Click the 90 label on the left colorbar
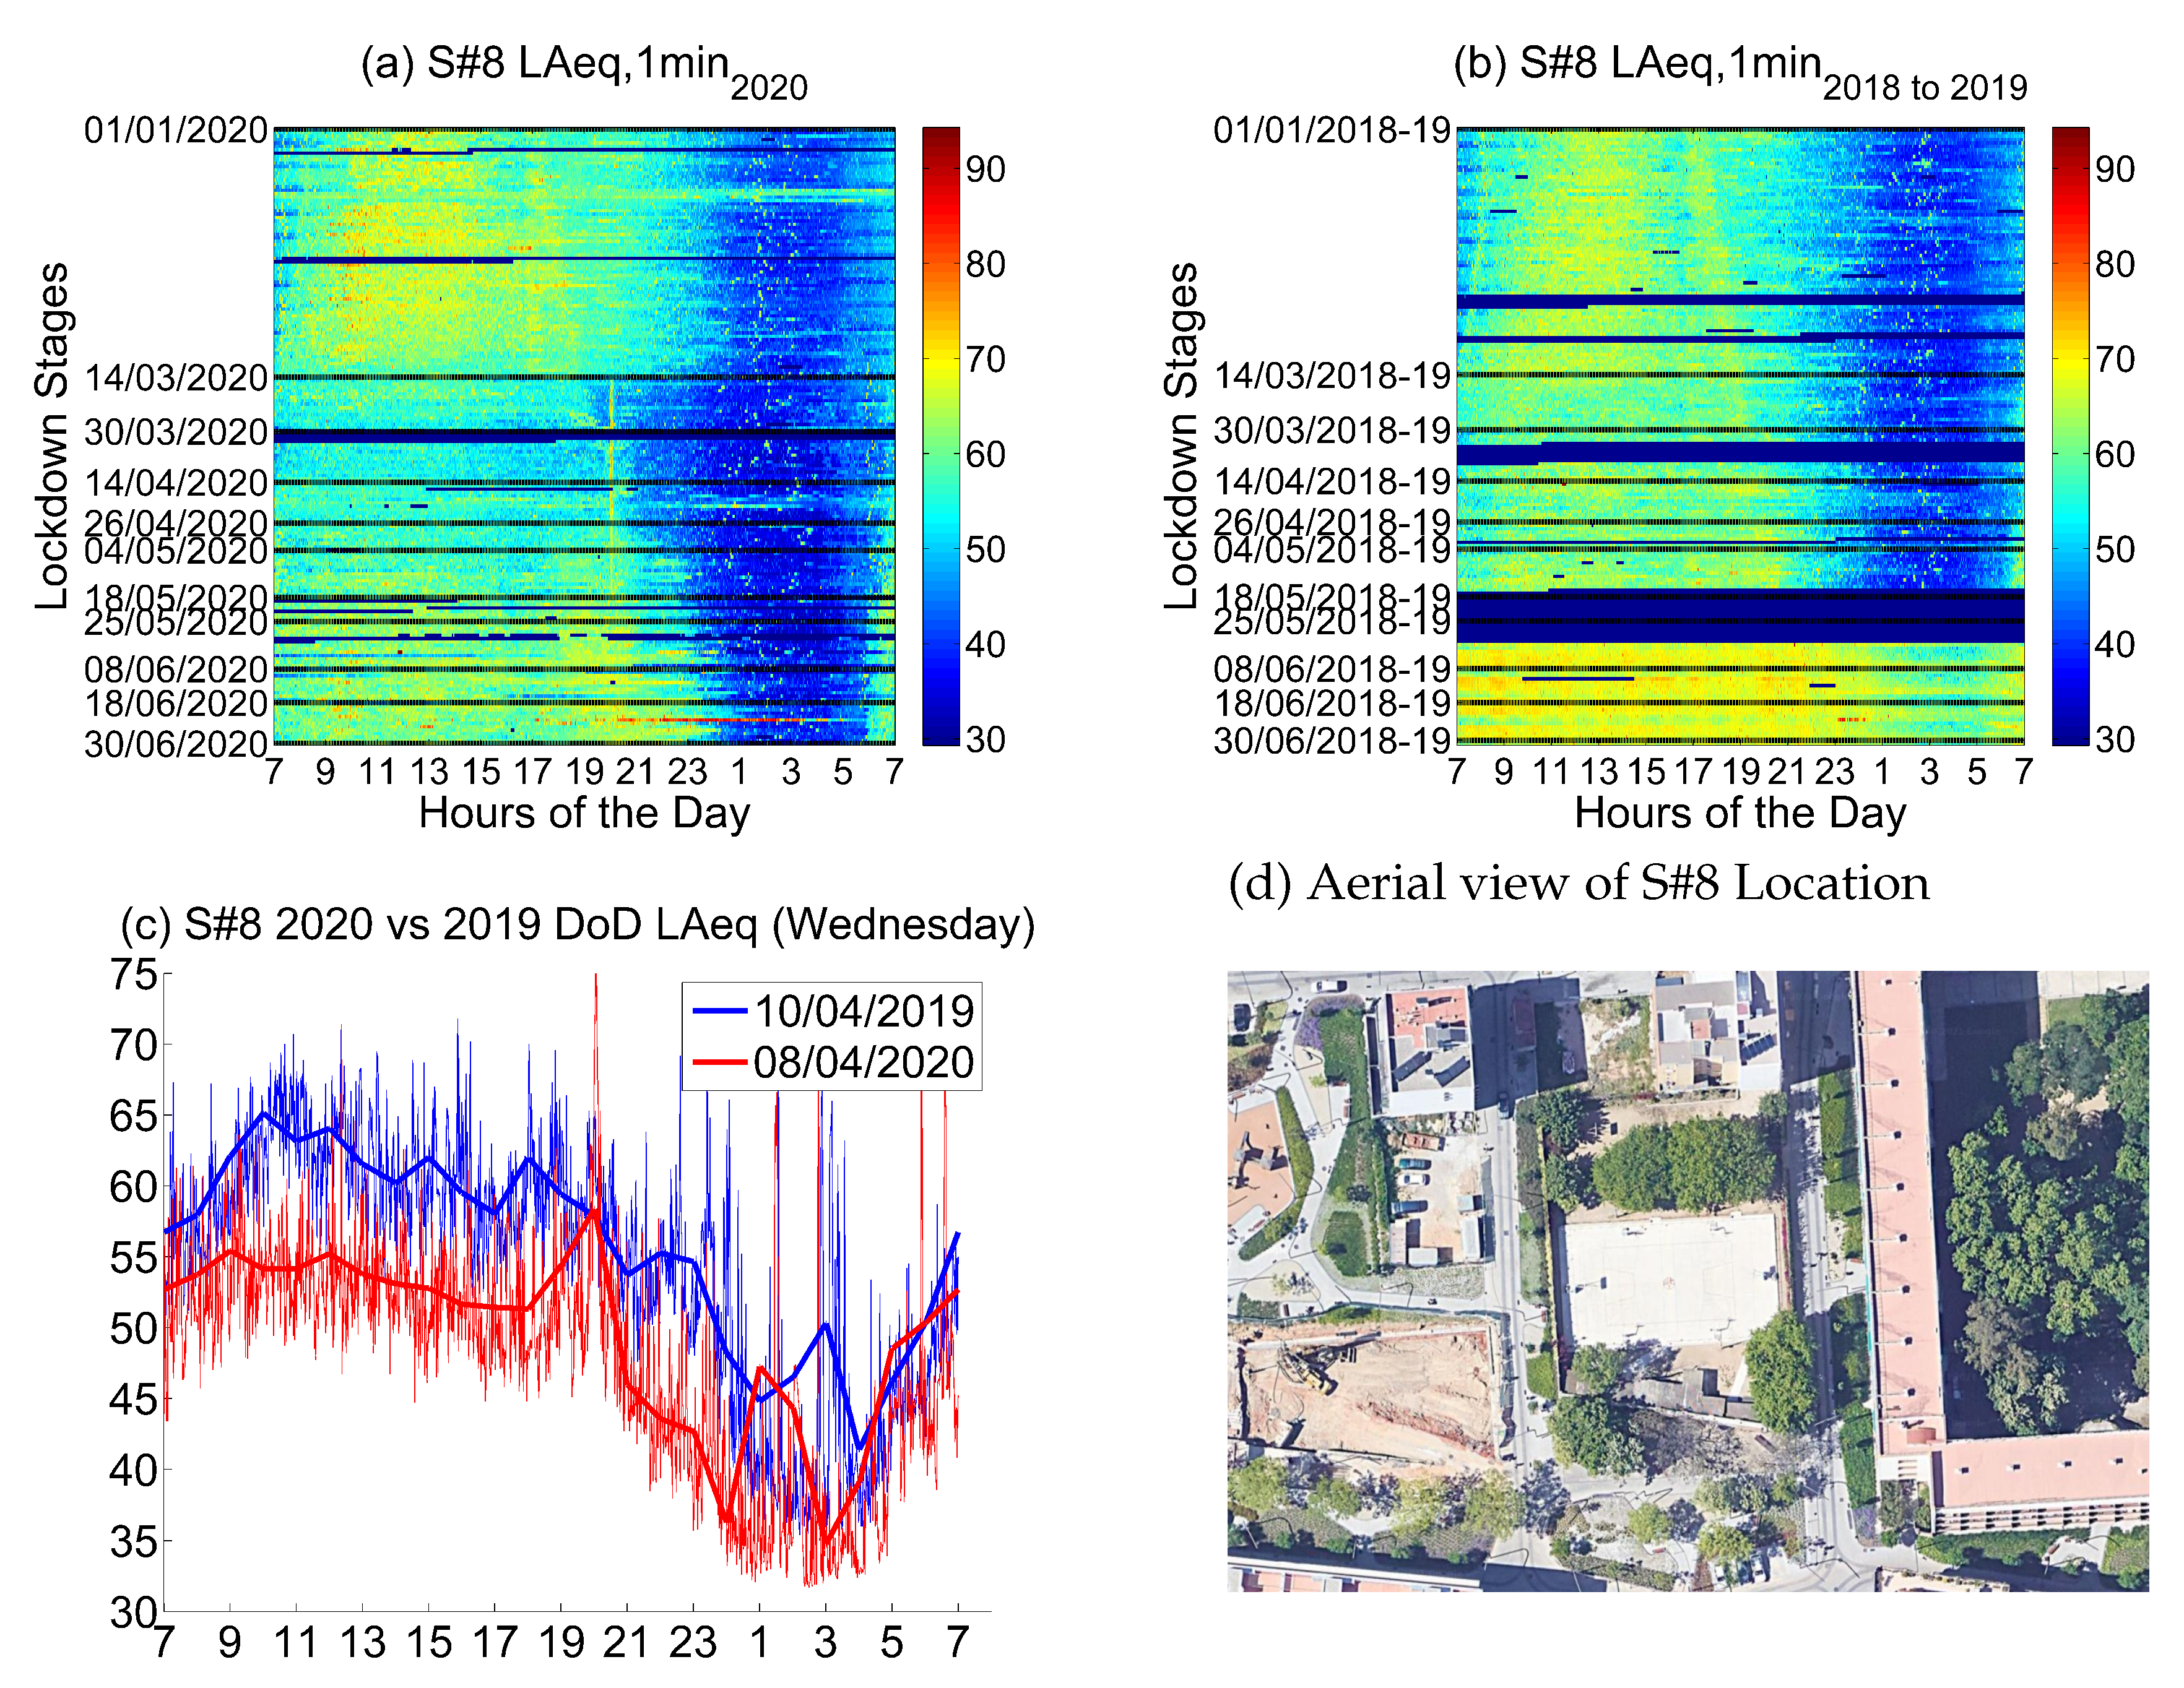The height and width of the screenshot is (1688, 2184). [985, 170]
